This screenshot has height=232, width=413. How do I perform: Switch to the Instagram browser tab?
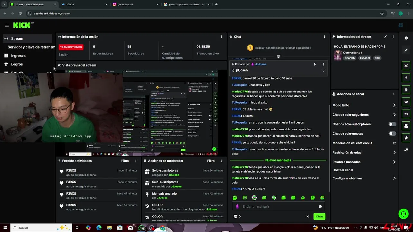pyautogui.click(x=136, y=5)
